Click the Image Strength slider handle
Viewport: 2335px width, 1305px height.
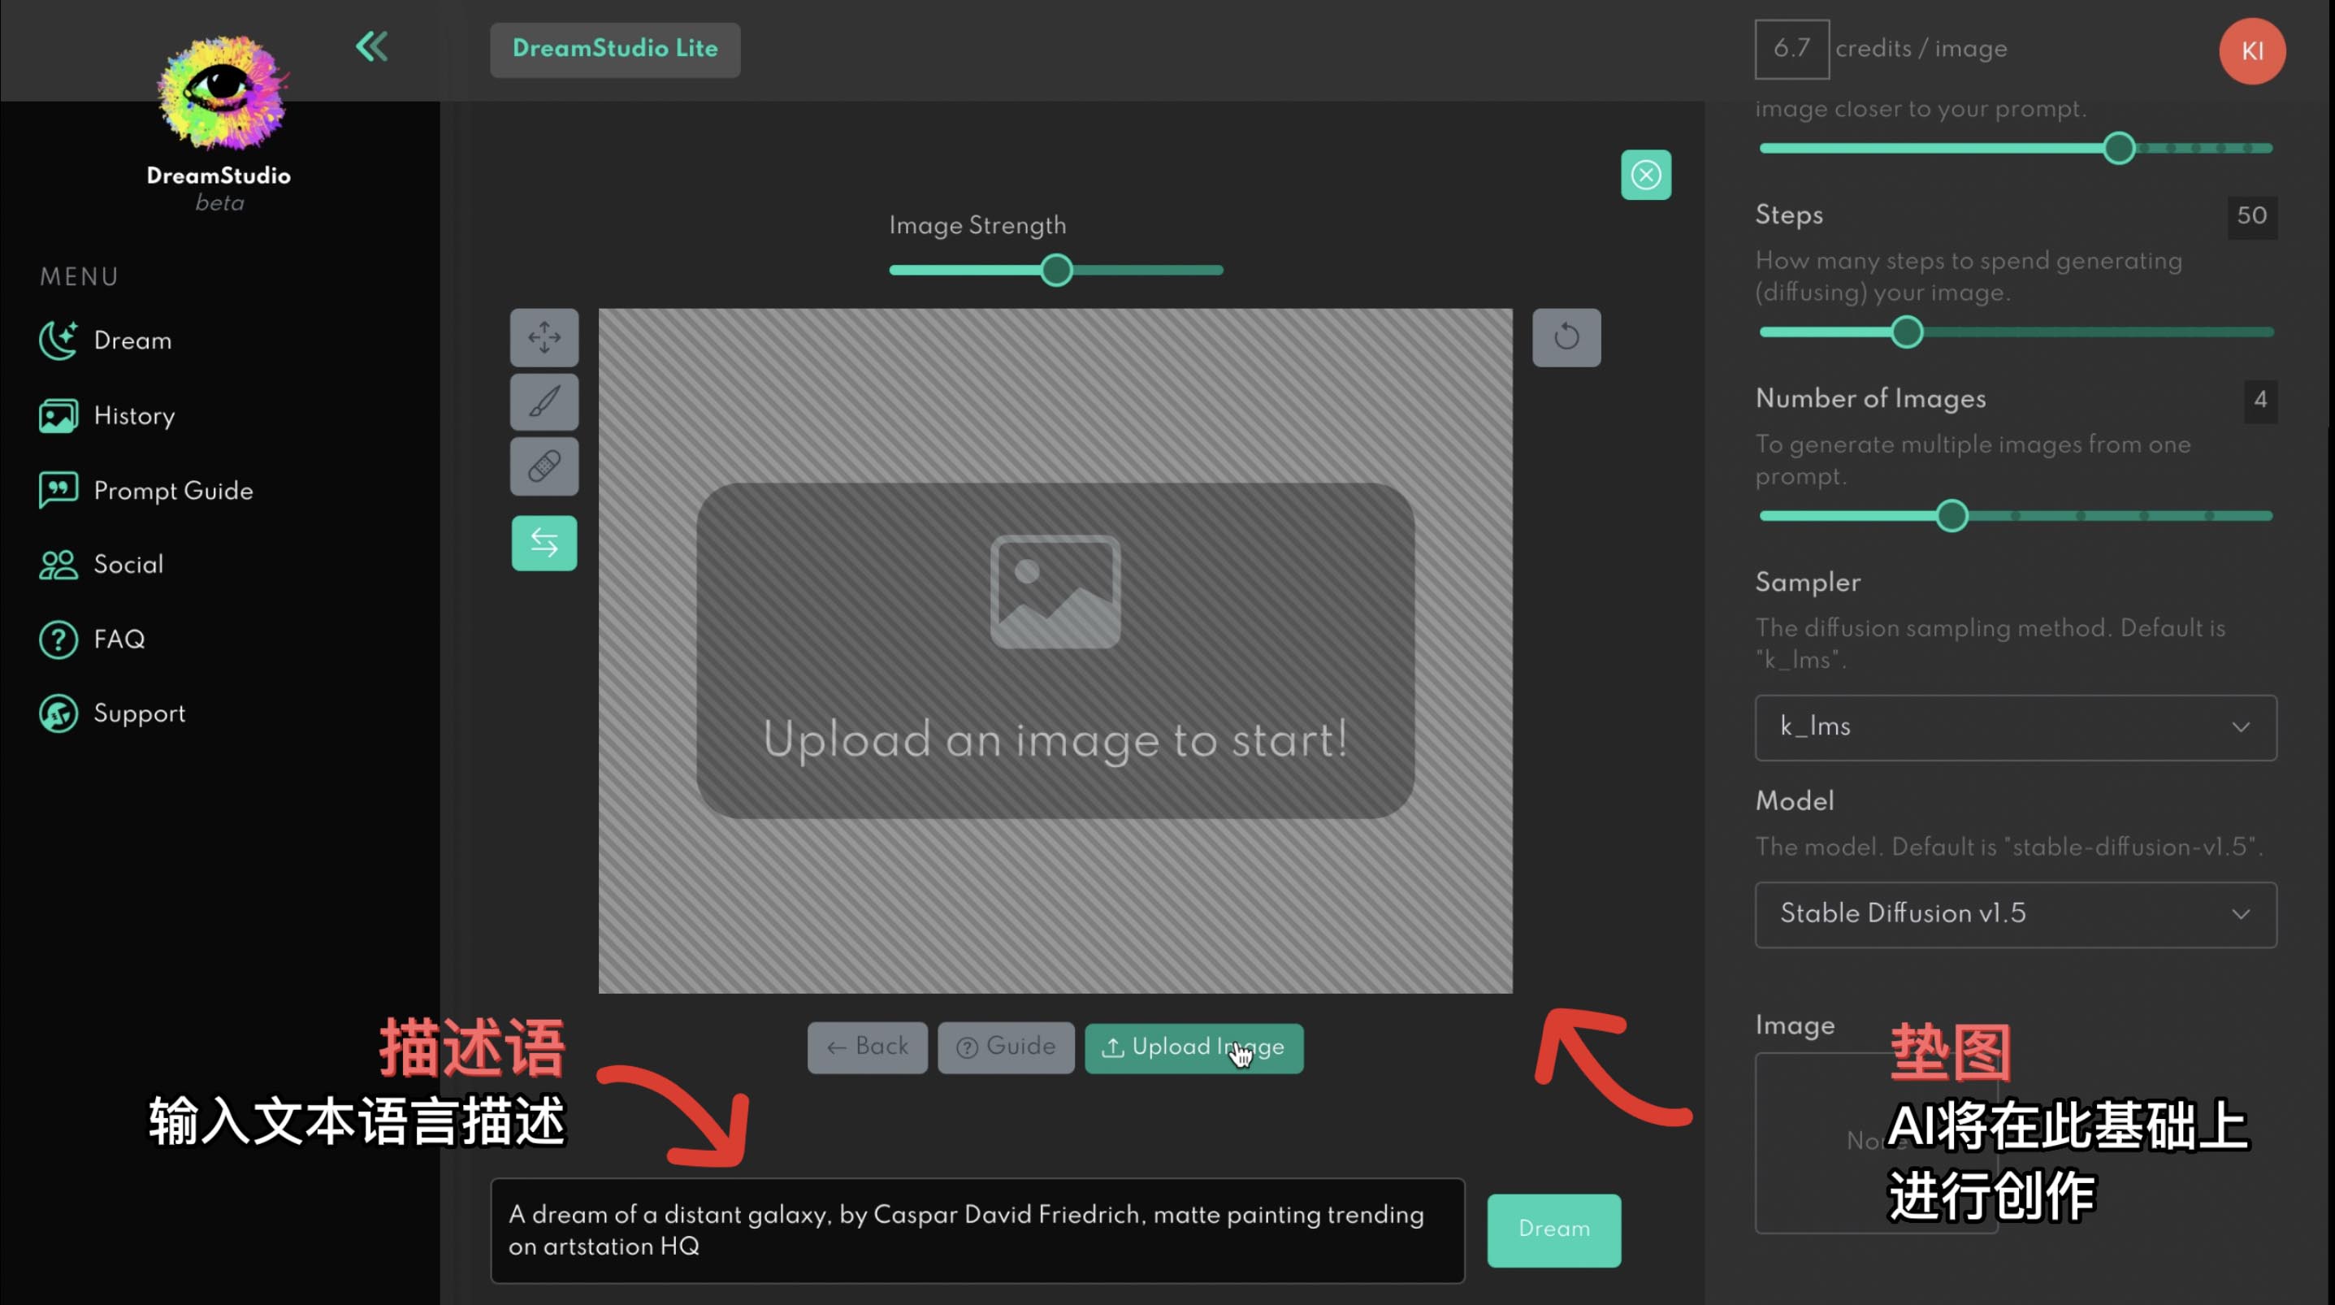tap(1056, 271)
